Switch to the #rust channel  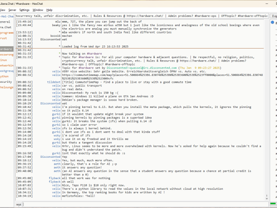(x=4, y=38)
